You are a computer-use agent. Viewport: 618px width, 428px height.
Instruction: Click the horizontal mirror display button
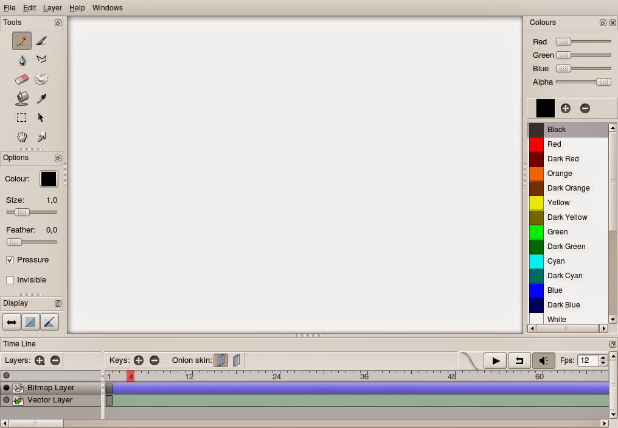tap(12, 322)
